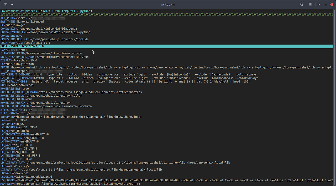Click the FPATH oh-my-zsh plugins line
Image resolution: width=336 pixels, height=186 pixels.
(x=167, y=67)
